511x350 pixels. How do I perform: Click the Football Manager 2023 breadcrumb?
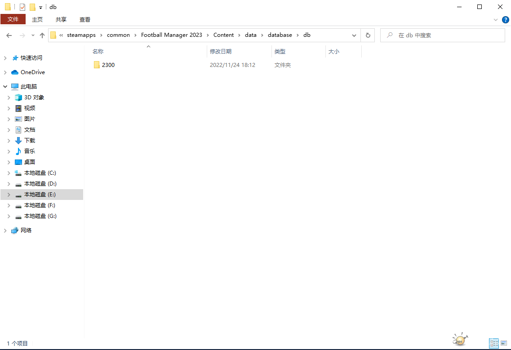(171, 35)
